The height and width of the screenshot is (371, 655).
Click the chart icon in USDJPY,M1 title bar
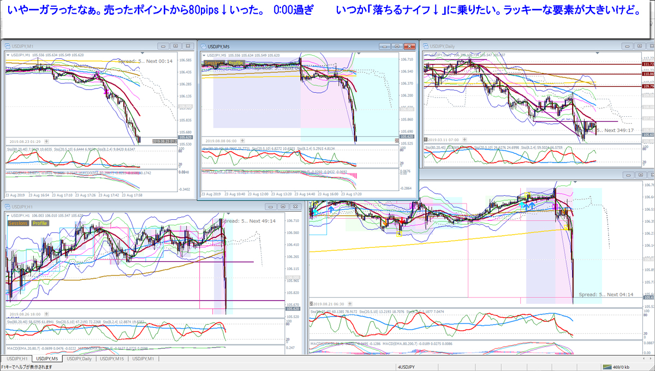(x=7, y=46)
